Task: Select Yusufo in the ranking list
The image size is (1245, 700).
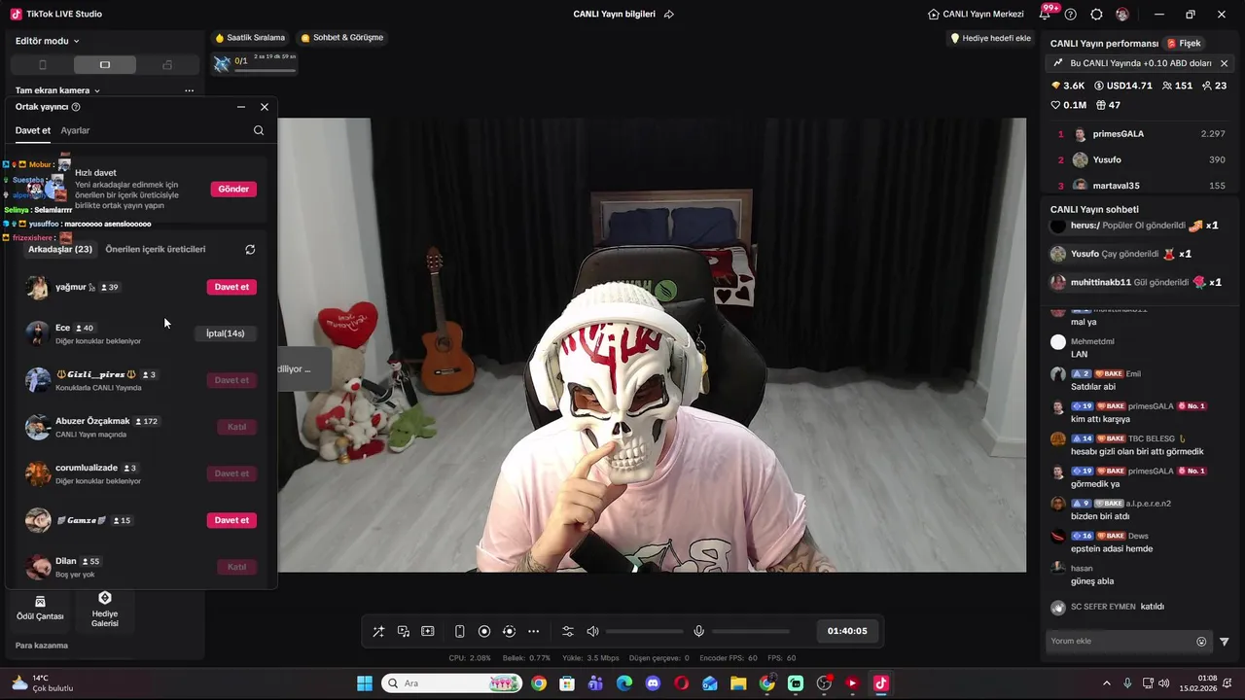Action: (x=1142, y=159)
